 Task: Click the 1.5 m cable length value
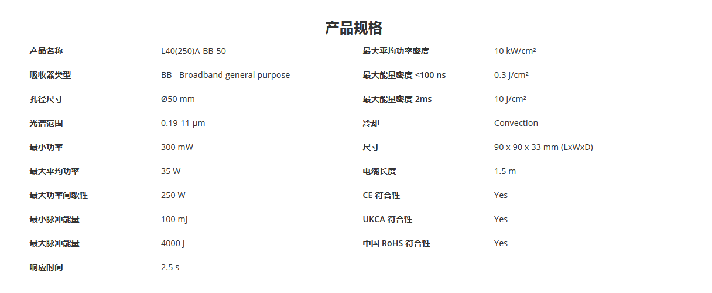tap(505, 171)
